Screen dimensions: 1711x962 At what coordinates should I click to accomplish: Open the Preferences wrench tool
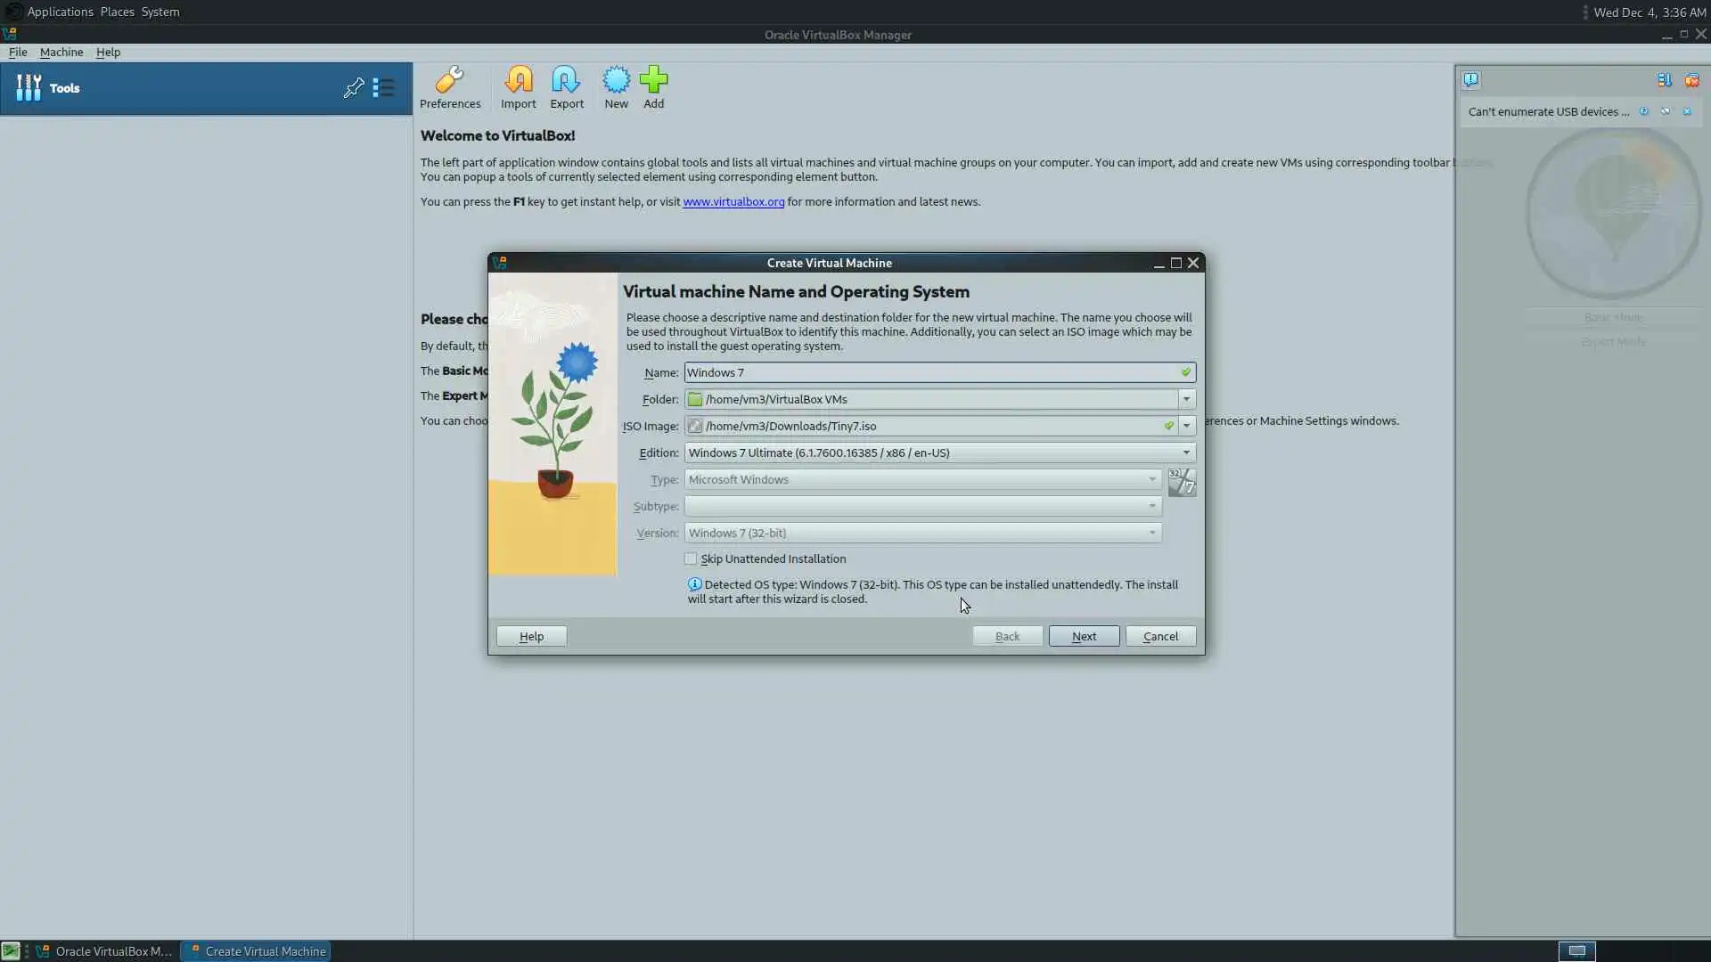point(449,87)
